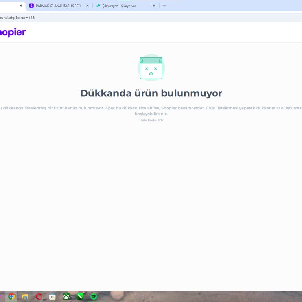This screenshot has height=302, width=302.
Task: Click the Şikayetvar favicon on third tab
Action: click(x=98, y=6)
